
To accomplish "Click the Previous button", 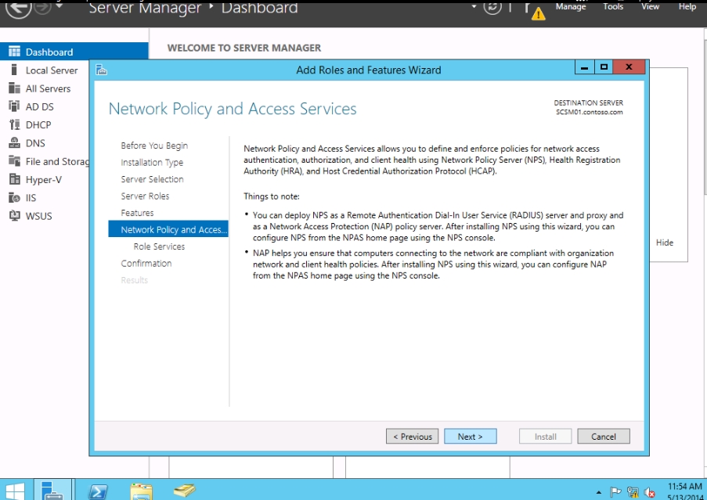I will [412, 436].
